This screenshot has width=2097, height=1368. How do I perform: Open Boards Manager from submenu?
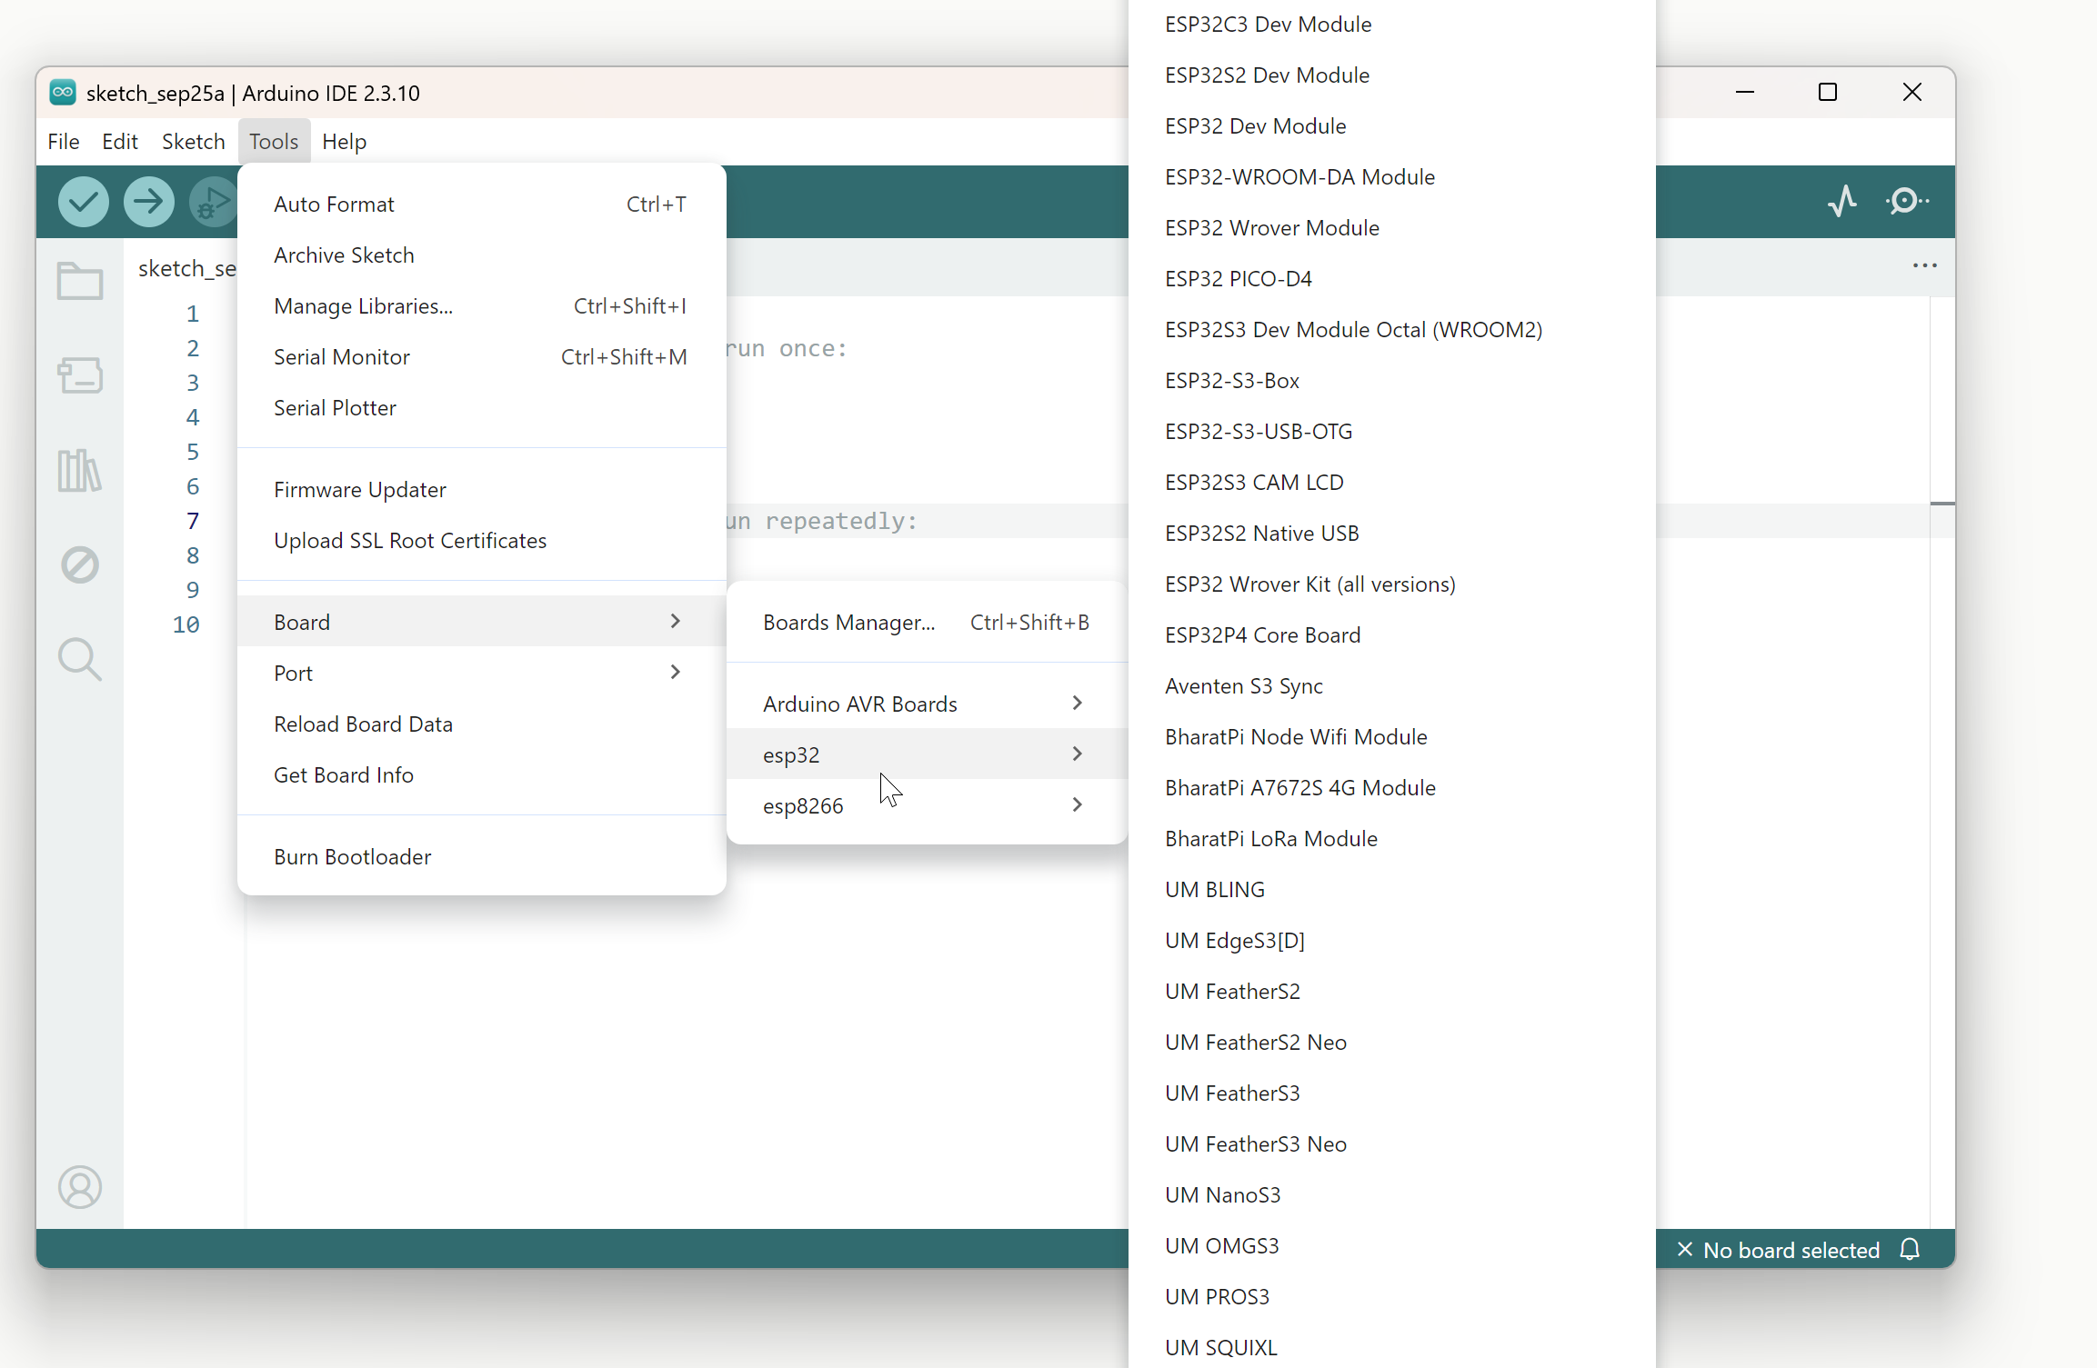[928, 622]
